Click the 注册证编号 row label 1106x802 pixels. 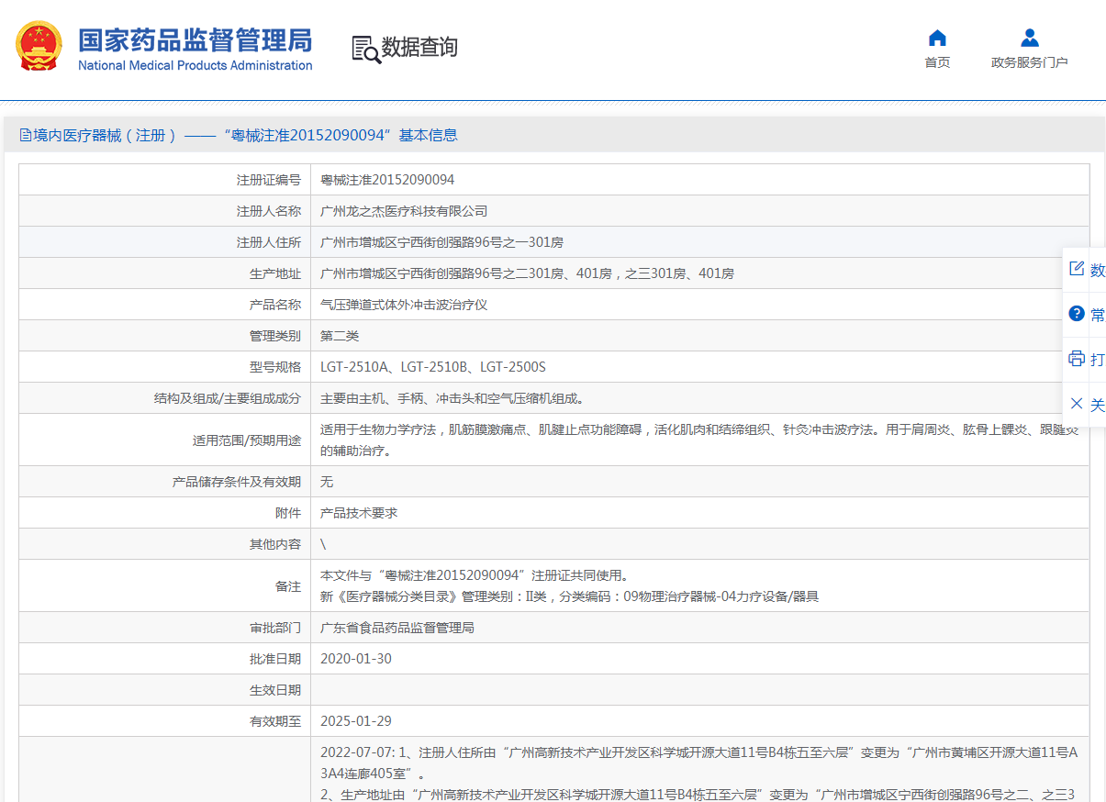(x=269, y=180)
